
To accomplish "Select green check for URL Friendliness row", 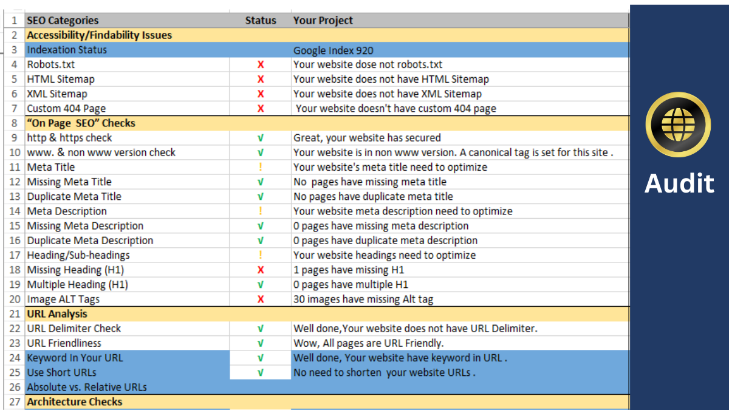I will pos(261,343).
